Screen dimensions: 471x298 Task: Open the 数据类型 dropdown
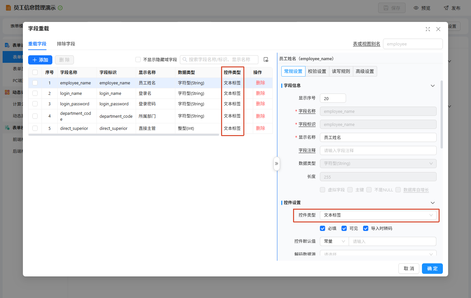tap(378, 164)
